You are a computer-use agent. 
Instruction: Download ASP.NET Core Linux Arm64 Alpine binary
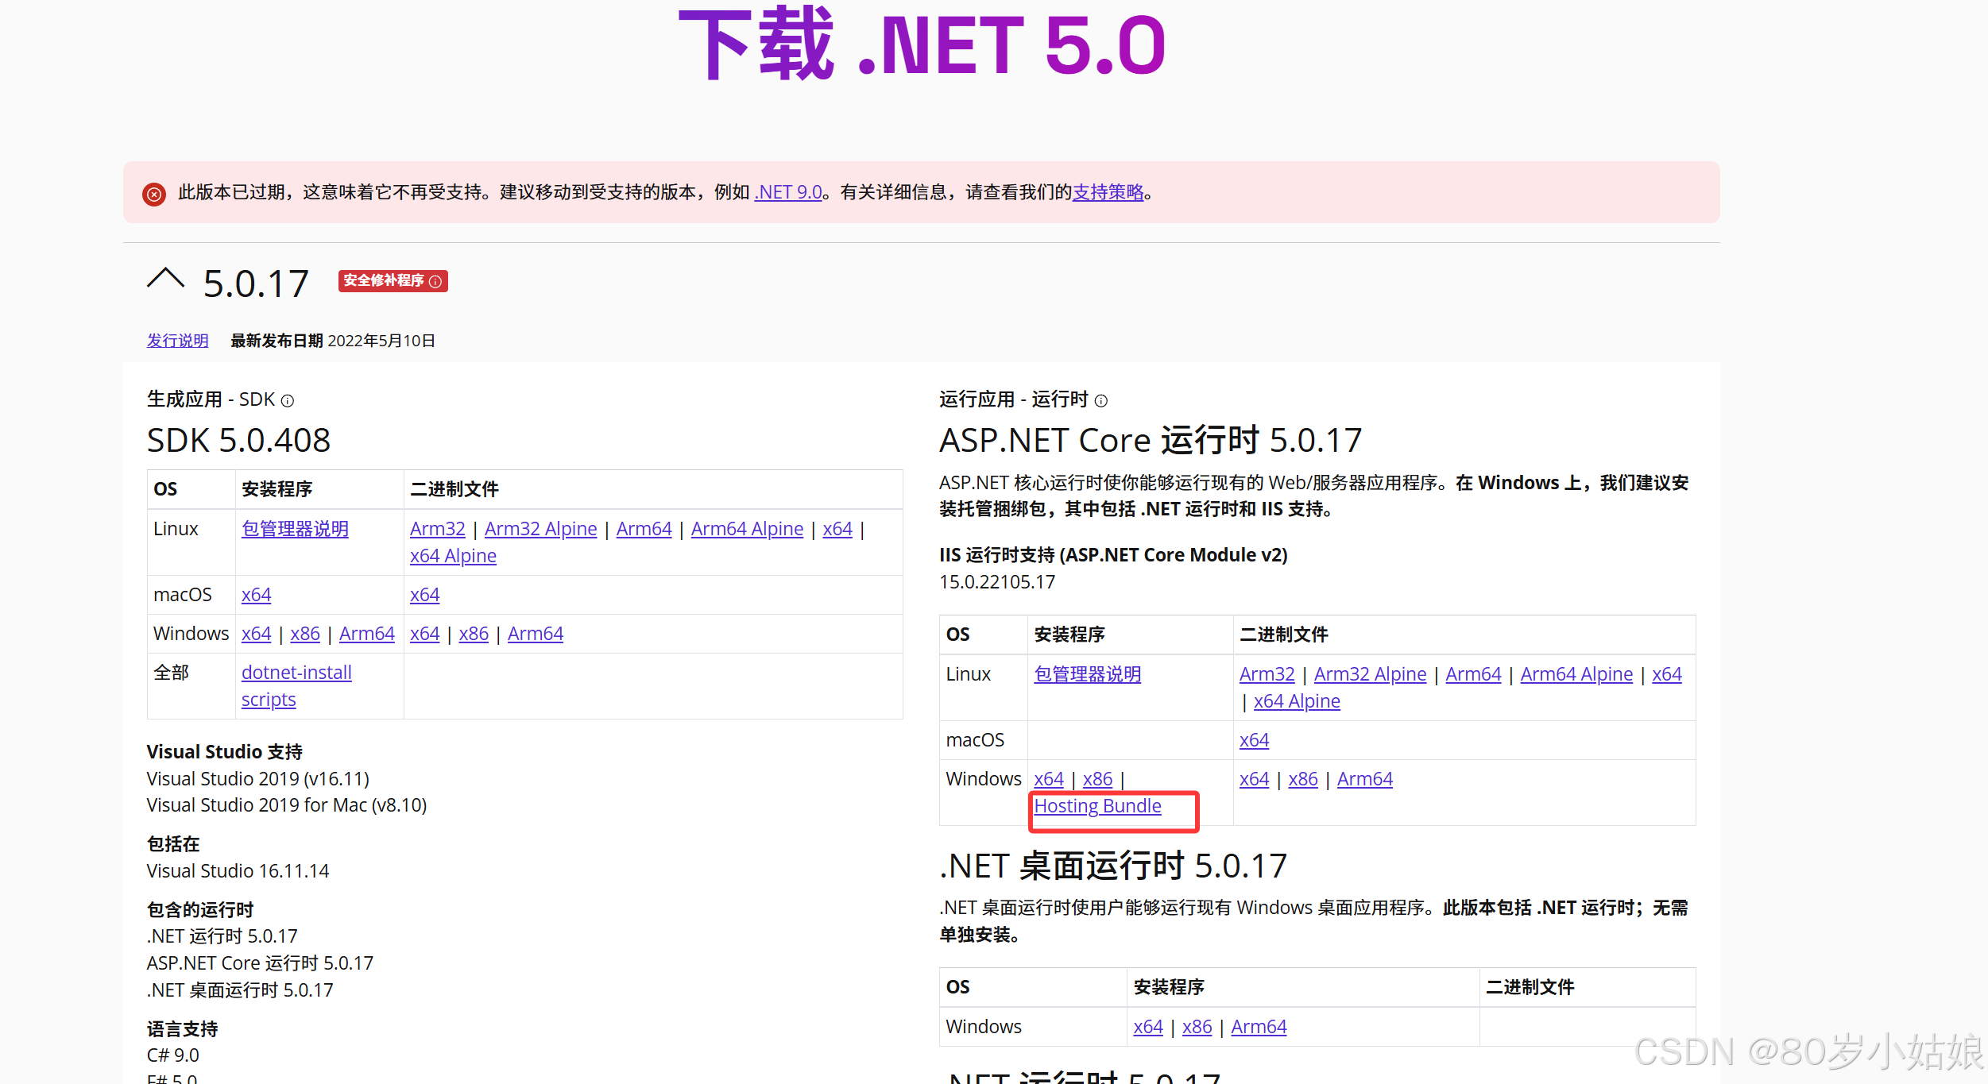(x=1576, y=674)
